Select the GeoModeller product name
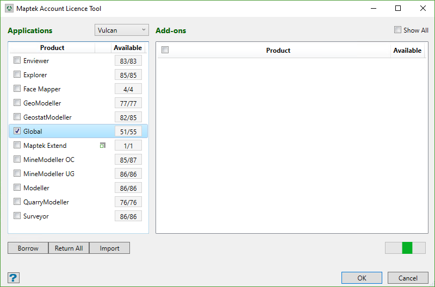This screenshot has height=287, width=435. pyautogui.click(x=42, y=103)
